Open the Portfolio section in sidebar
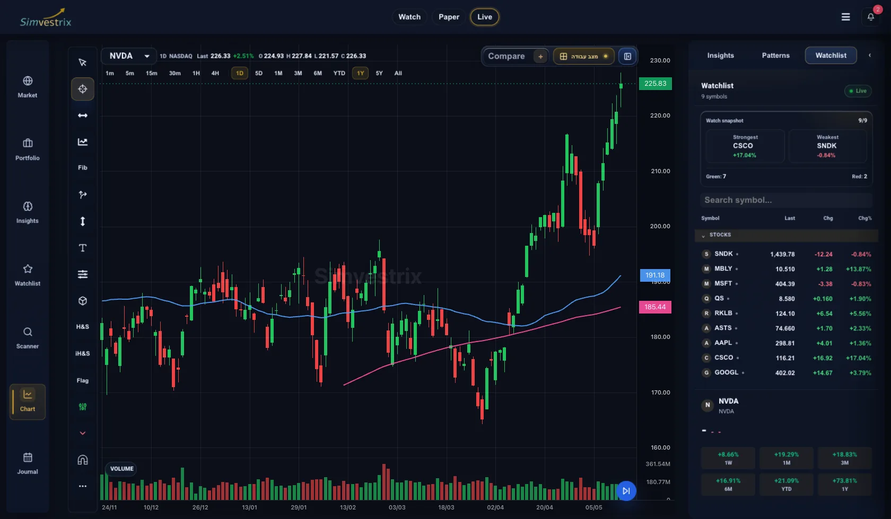891x519 pixels. [28, 149]
